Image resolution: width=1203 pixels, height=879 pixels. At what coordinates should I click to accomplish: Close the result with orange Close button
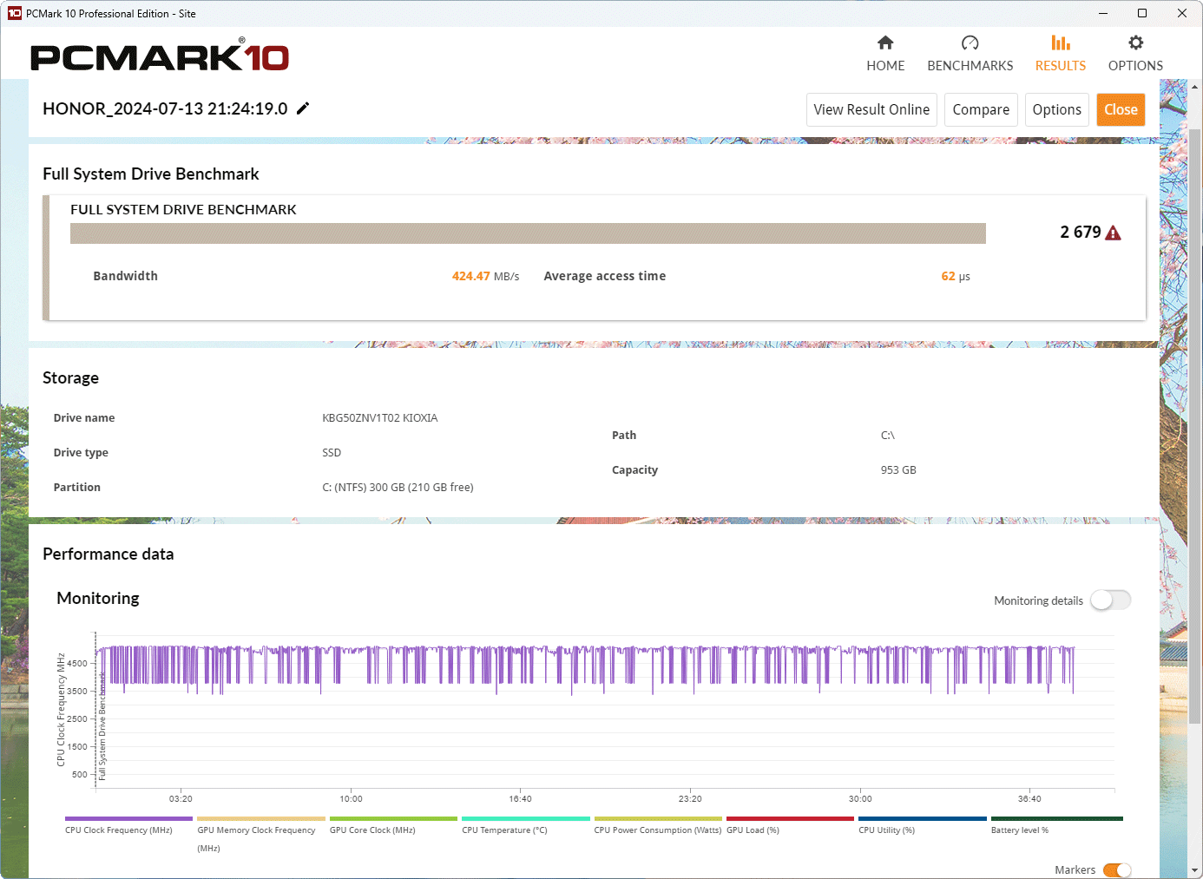pos(1121,110)
